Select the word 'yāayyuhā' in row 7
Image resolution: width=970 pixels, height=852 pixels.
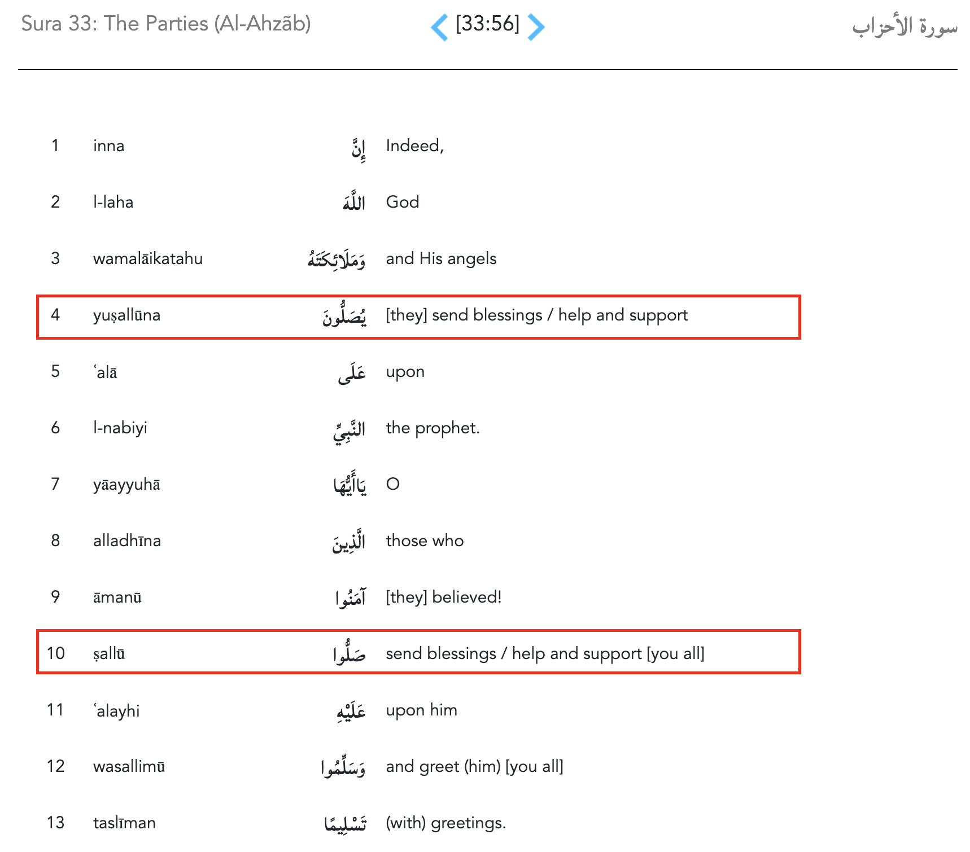click(x=126, y=485)
